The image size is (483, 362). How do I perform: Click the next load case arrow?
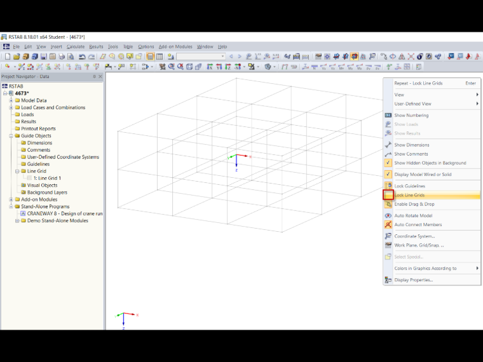coord(240,57)
